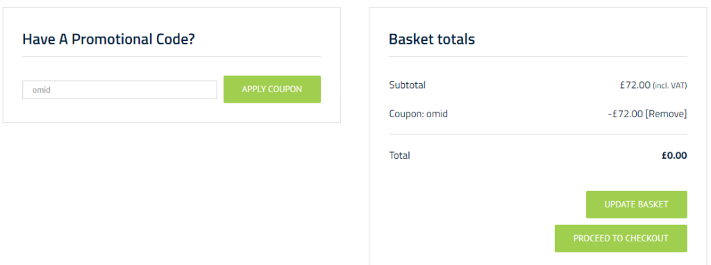Click the bold £0.00 total amount
The image size is (711, 265).
coord(674,155)
